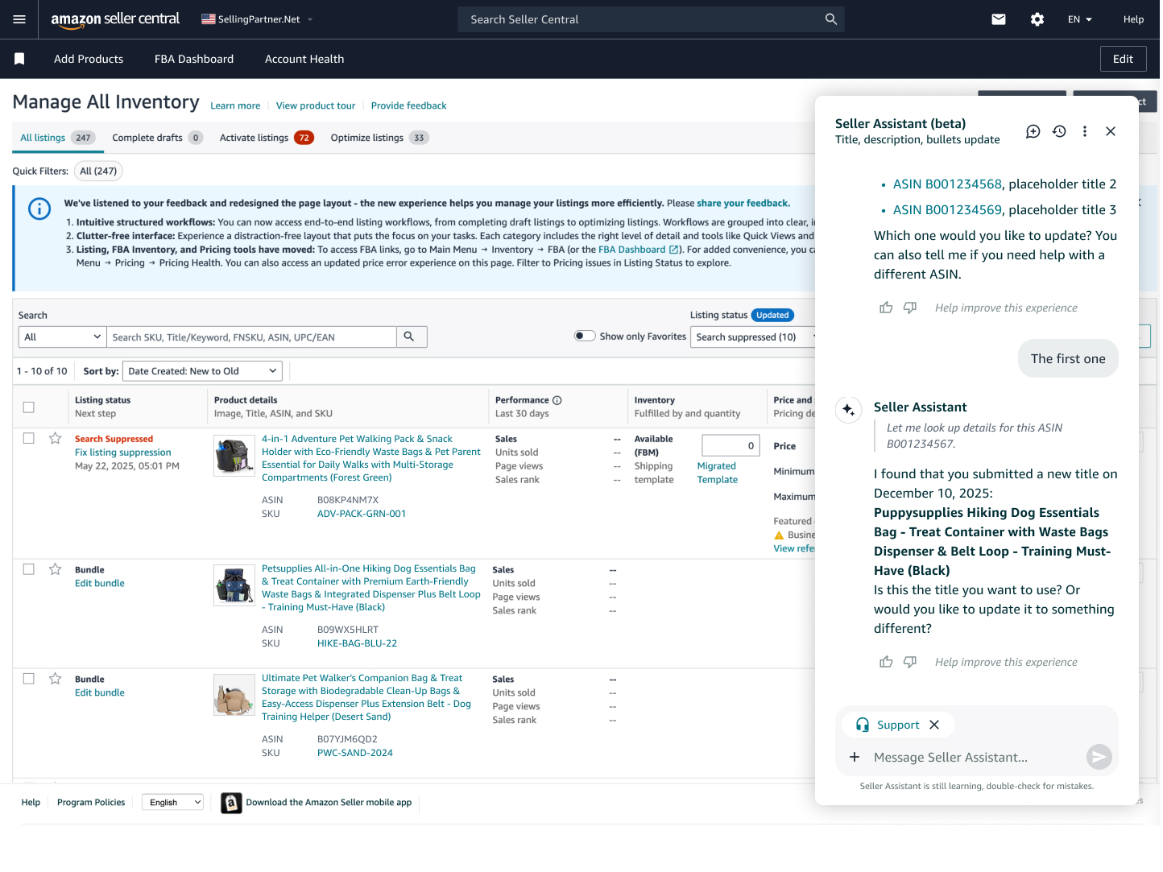Screen dimensions: 1163x872
Task: Toggle Show only Favorites switch
Action: click(x=585, y=336)
